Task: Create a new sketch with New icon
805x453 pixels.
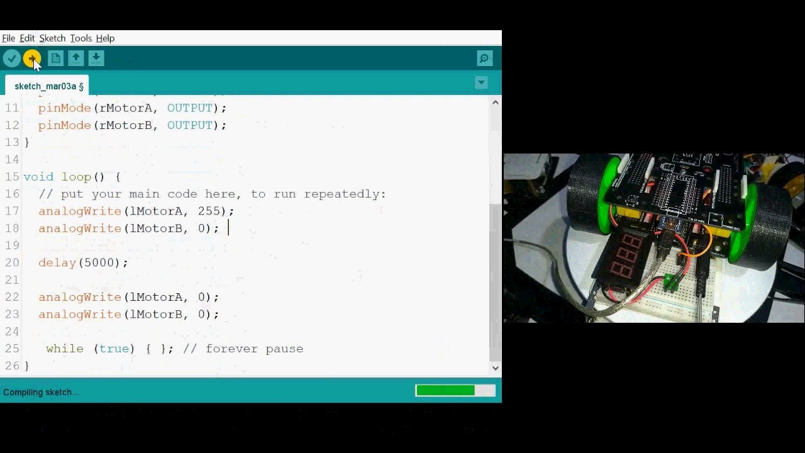Action: [x=55, y=59]
